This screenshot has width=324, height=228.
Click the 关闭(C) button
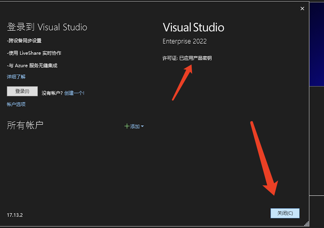pos(285,213)
